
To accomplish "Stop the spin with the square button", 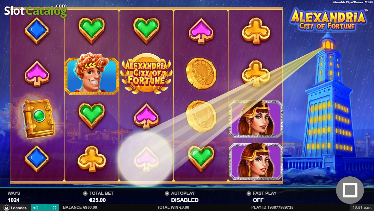I will pyautogui.click(x=350, y=190).
